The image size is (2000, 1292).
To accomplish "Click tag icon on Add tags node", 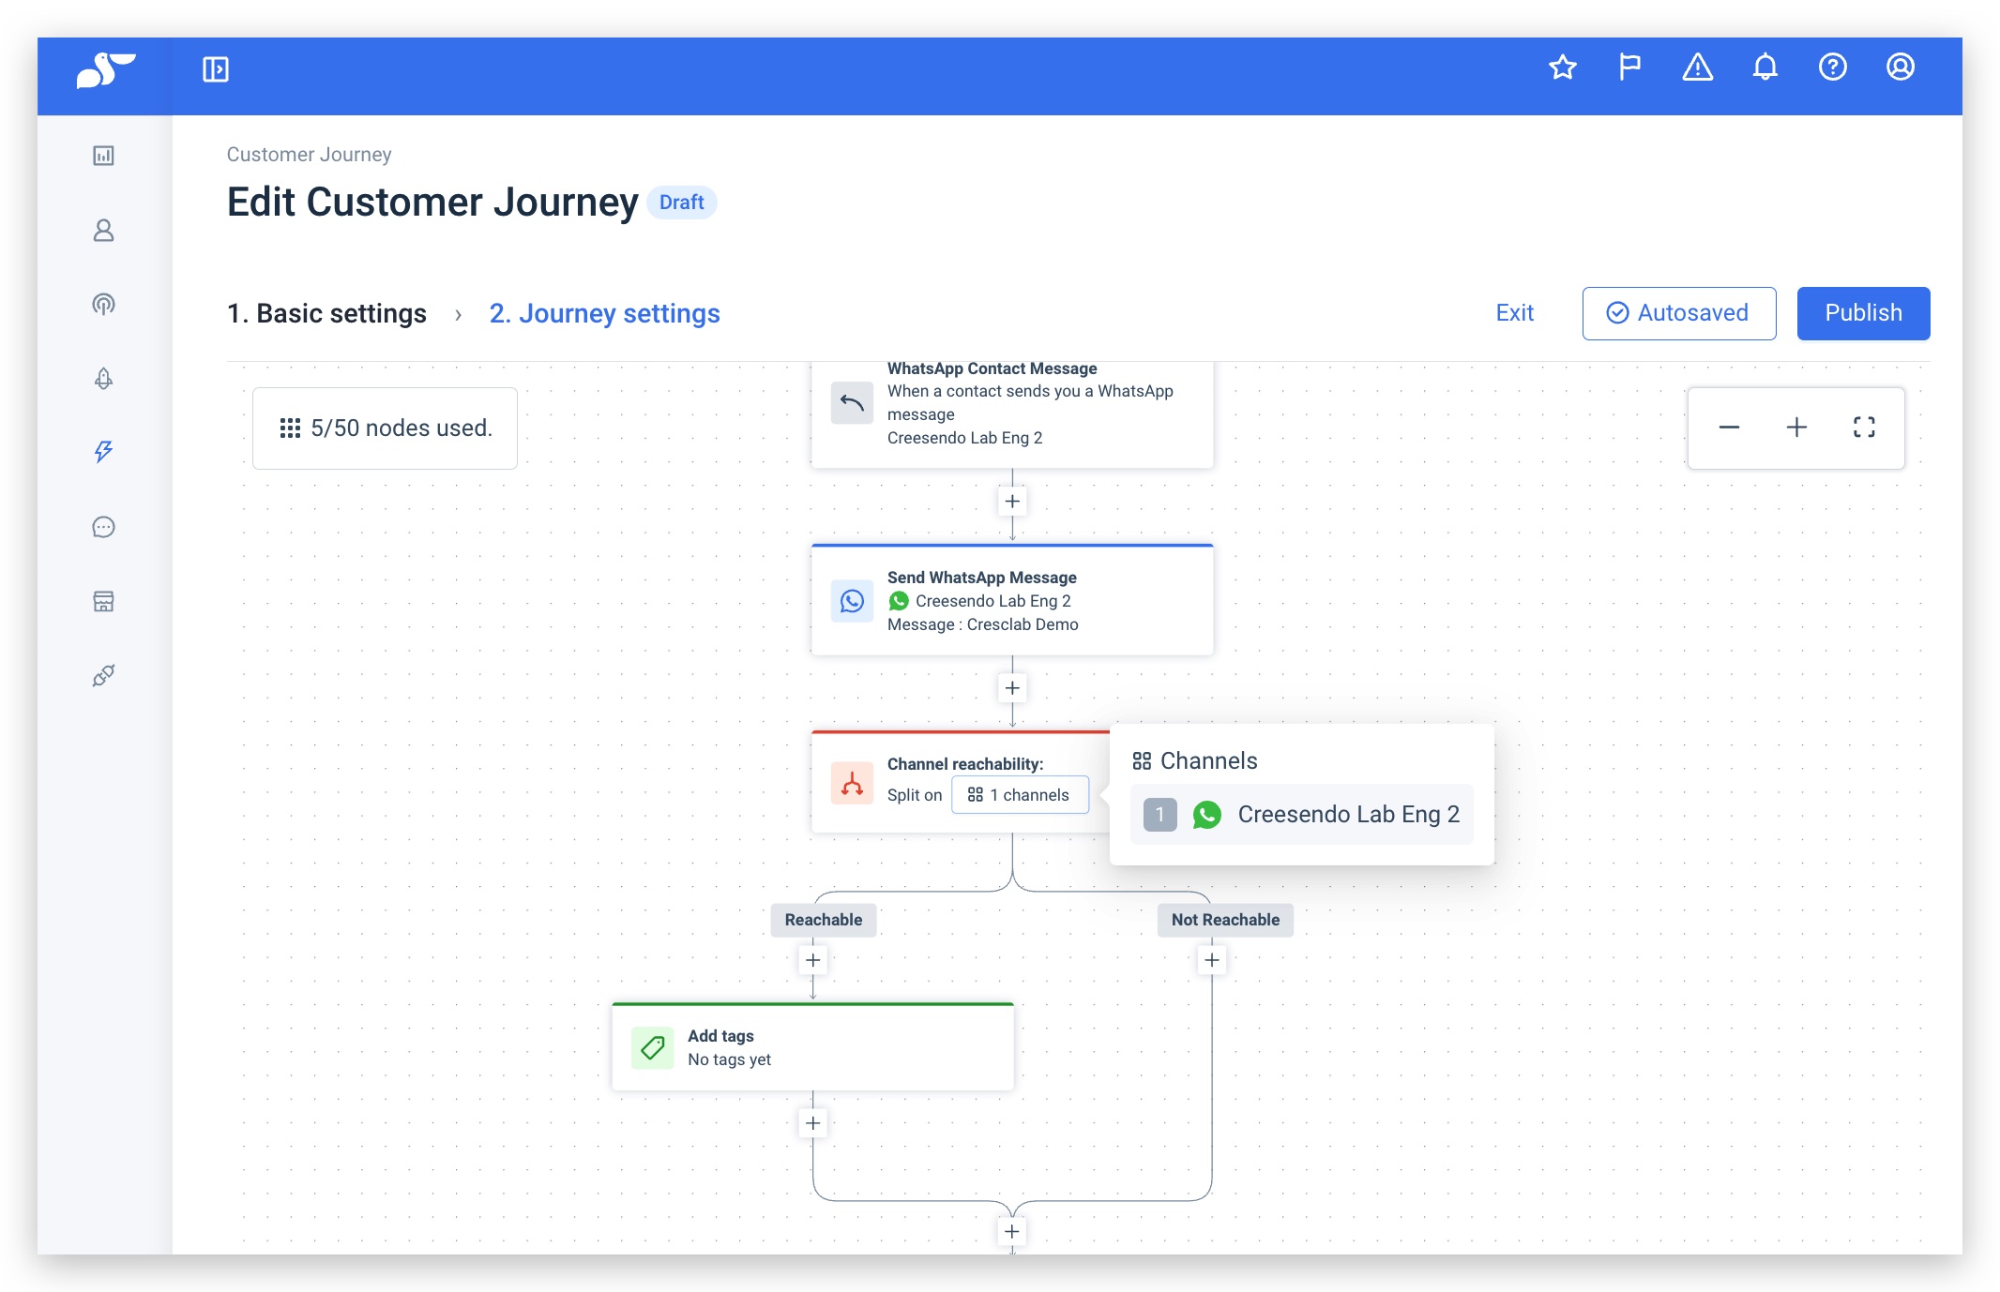I will 653,1047.
